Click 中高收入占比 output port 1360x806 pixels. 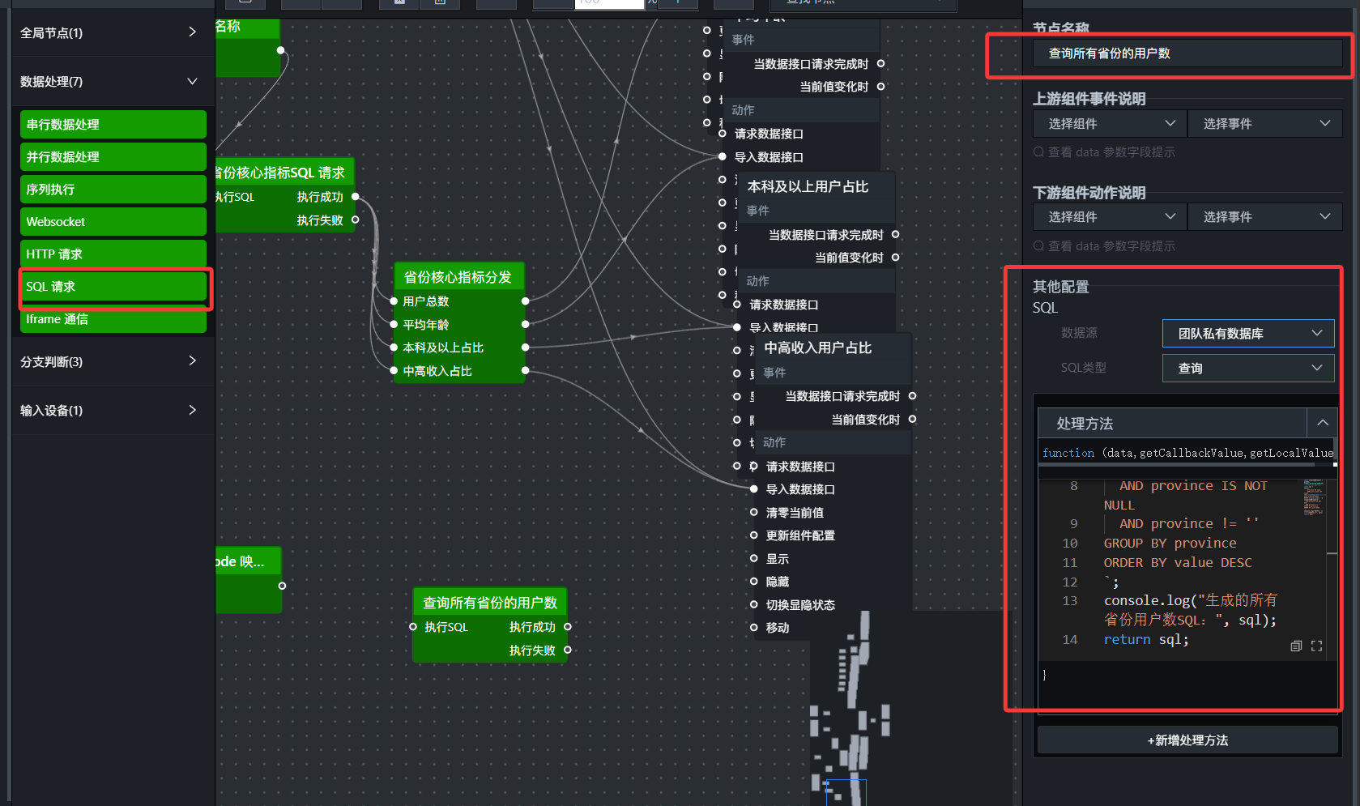(526, 370)
